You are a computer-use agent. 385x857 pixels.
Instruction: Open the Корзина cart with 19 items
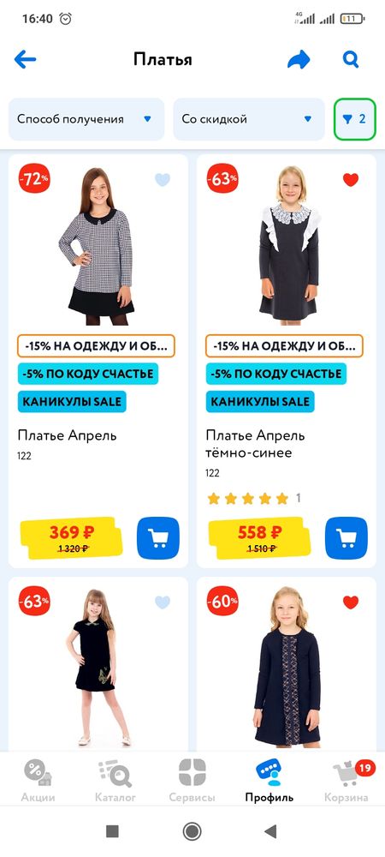point(346,782)
